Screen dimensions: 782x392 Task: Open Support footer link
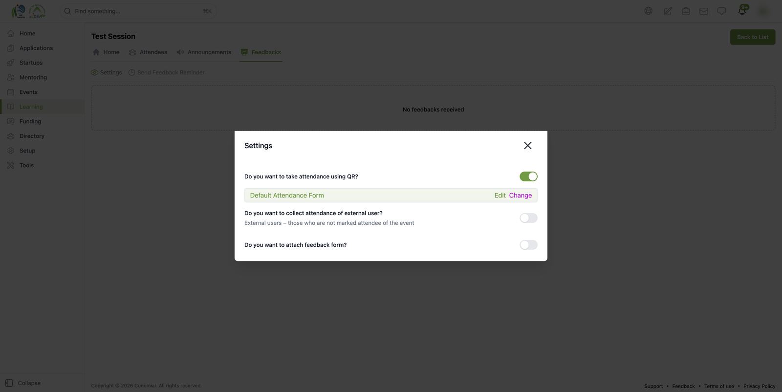[653, 386]
